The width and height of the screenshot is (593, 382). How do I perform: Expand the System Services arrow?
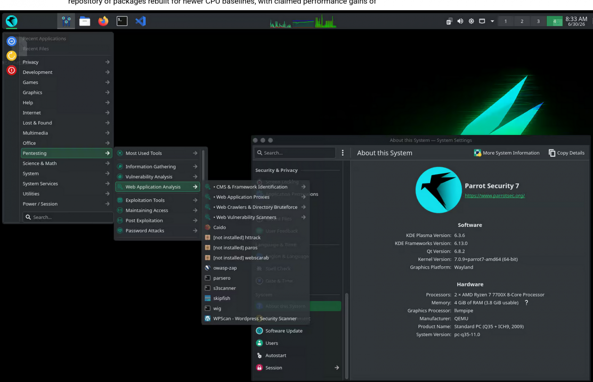tap(107, 183)
